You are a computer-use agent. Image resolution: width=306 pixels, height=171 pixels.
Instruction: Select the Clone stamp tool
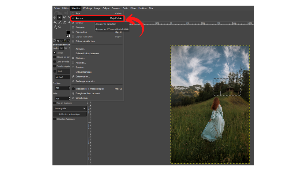[x=69, y=22]
